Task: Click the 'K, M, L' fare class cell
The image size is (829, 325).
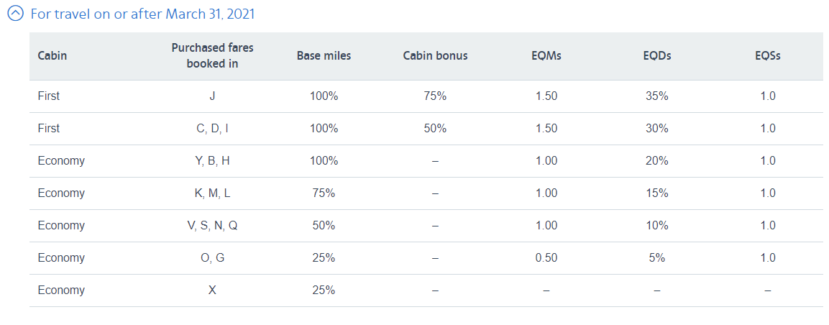Action: click(x=212, y=193)
